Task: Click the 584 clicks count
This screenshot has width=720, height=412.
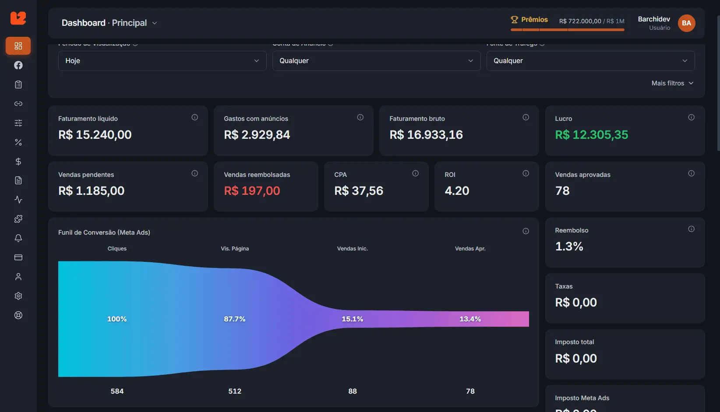Action: (117, 391)
